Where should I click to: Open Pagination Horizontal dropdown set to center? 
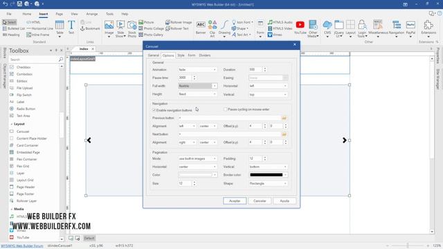(197, 167)
